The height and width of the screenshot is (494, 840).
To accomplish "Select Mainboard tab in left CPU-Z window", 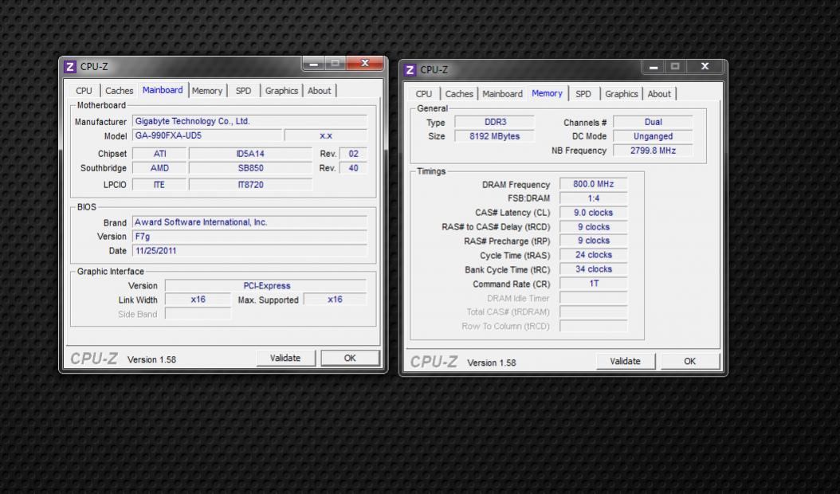I will 163,90.
